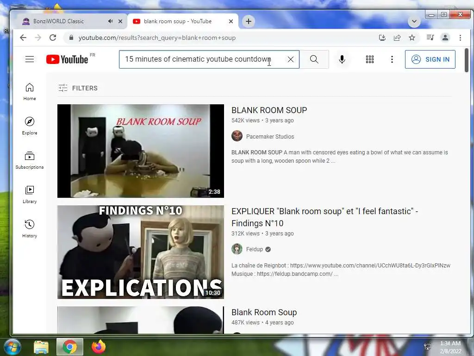This screenshot has width=474, height=356.
Task: Open the third result Blank Room Soup title
Action: coord(264,312)
